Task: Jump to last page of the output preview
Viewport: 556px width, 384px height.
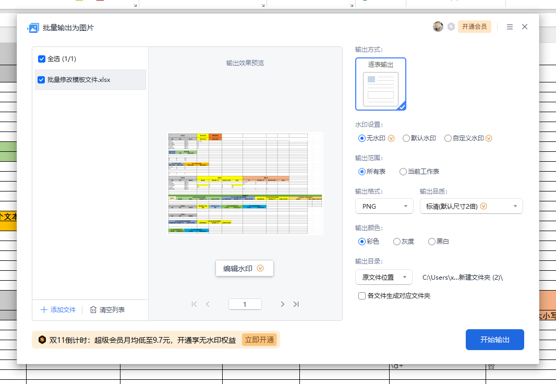Action: (296, 304)
